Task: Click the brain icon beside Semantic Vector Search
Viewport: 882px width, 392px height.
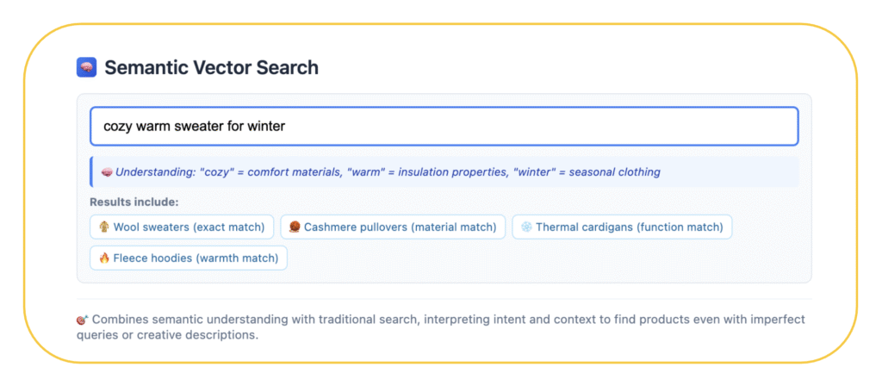Action: 87,67
